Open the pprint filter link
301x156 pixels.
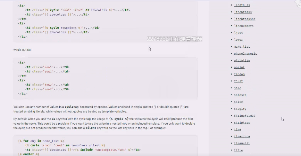[x=239, y=67]
